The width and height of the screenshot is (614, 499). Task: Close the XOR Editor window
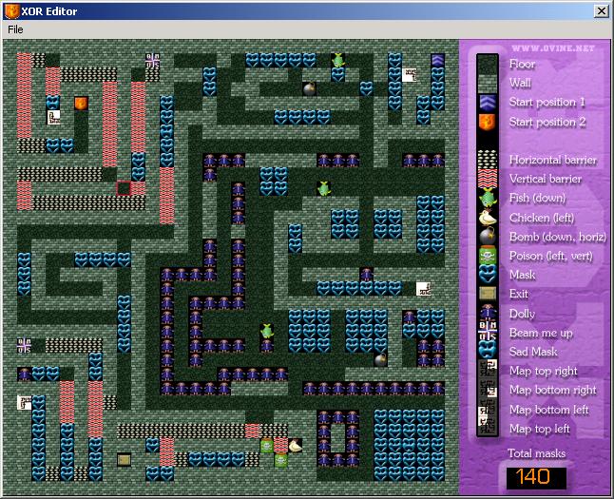click(x=601, y=11)
